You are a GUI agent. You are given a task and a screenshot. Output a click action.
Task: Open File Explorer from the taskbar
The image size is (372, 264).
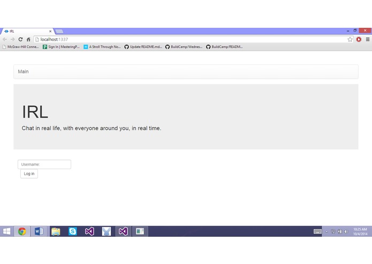click(x=56, y=231)
